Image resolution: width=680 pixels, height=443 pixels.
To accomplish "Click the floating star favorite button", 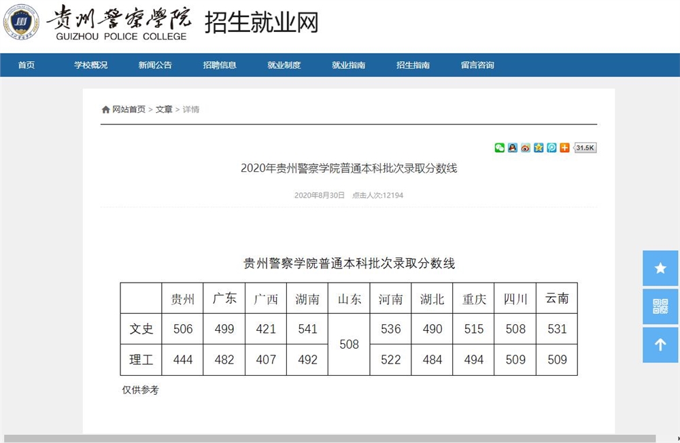I will tap(660, 268).
